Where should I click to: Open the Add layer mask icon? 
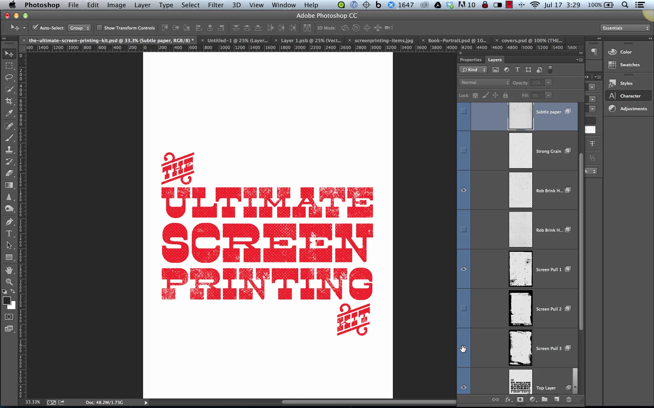tap(520, 399)
